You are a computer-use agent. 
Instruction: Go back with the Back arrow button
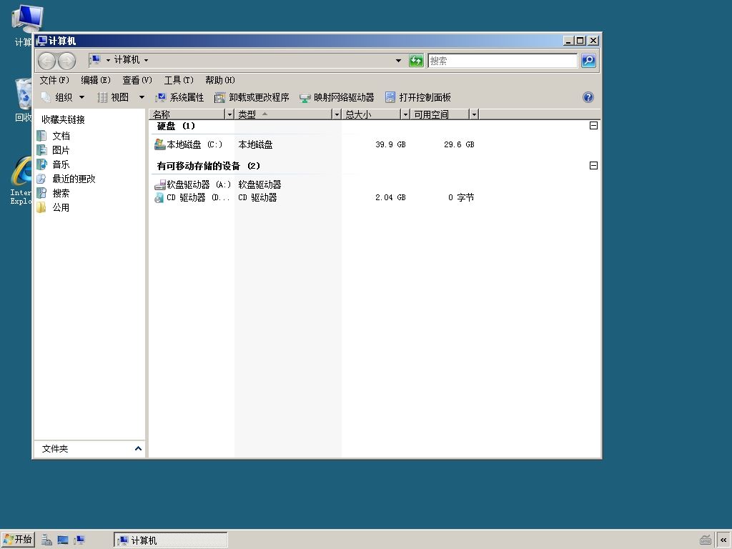click(46, 61)
